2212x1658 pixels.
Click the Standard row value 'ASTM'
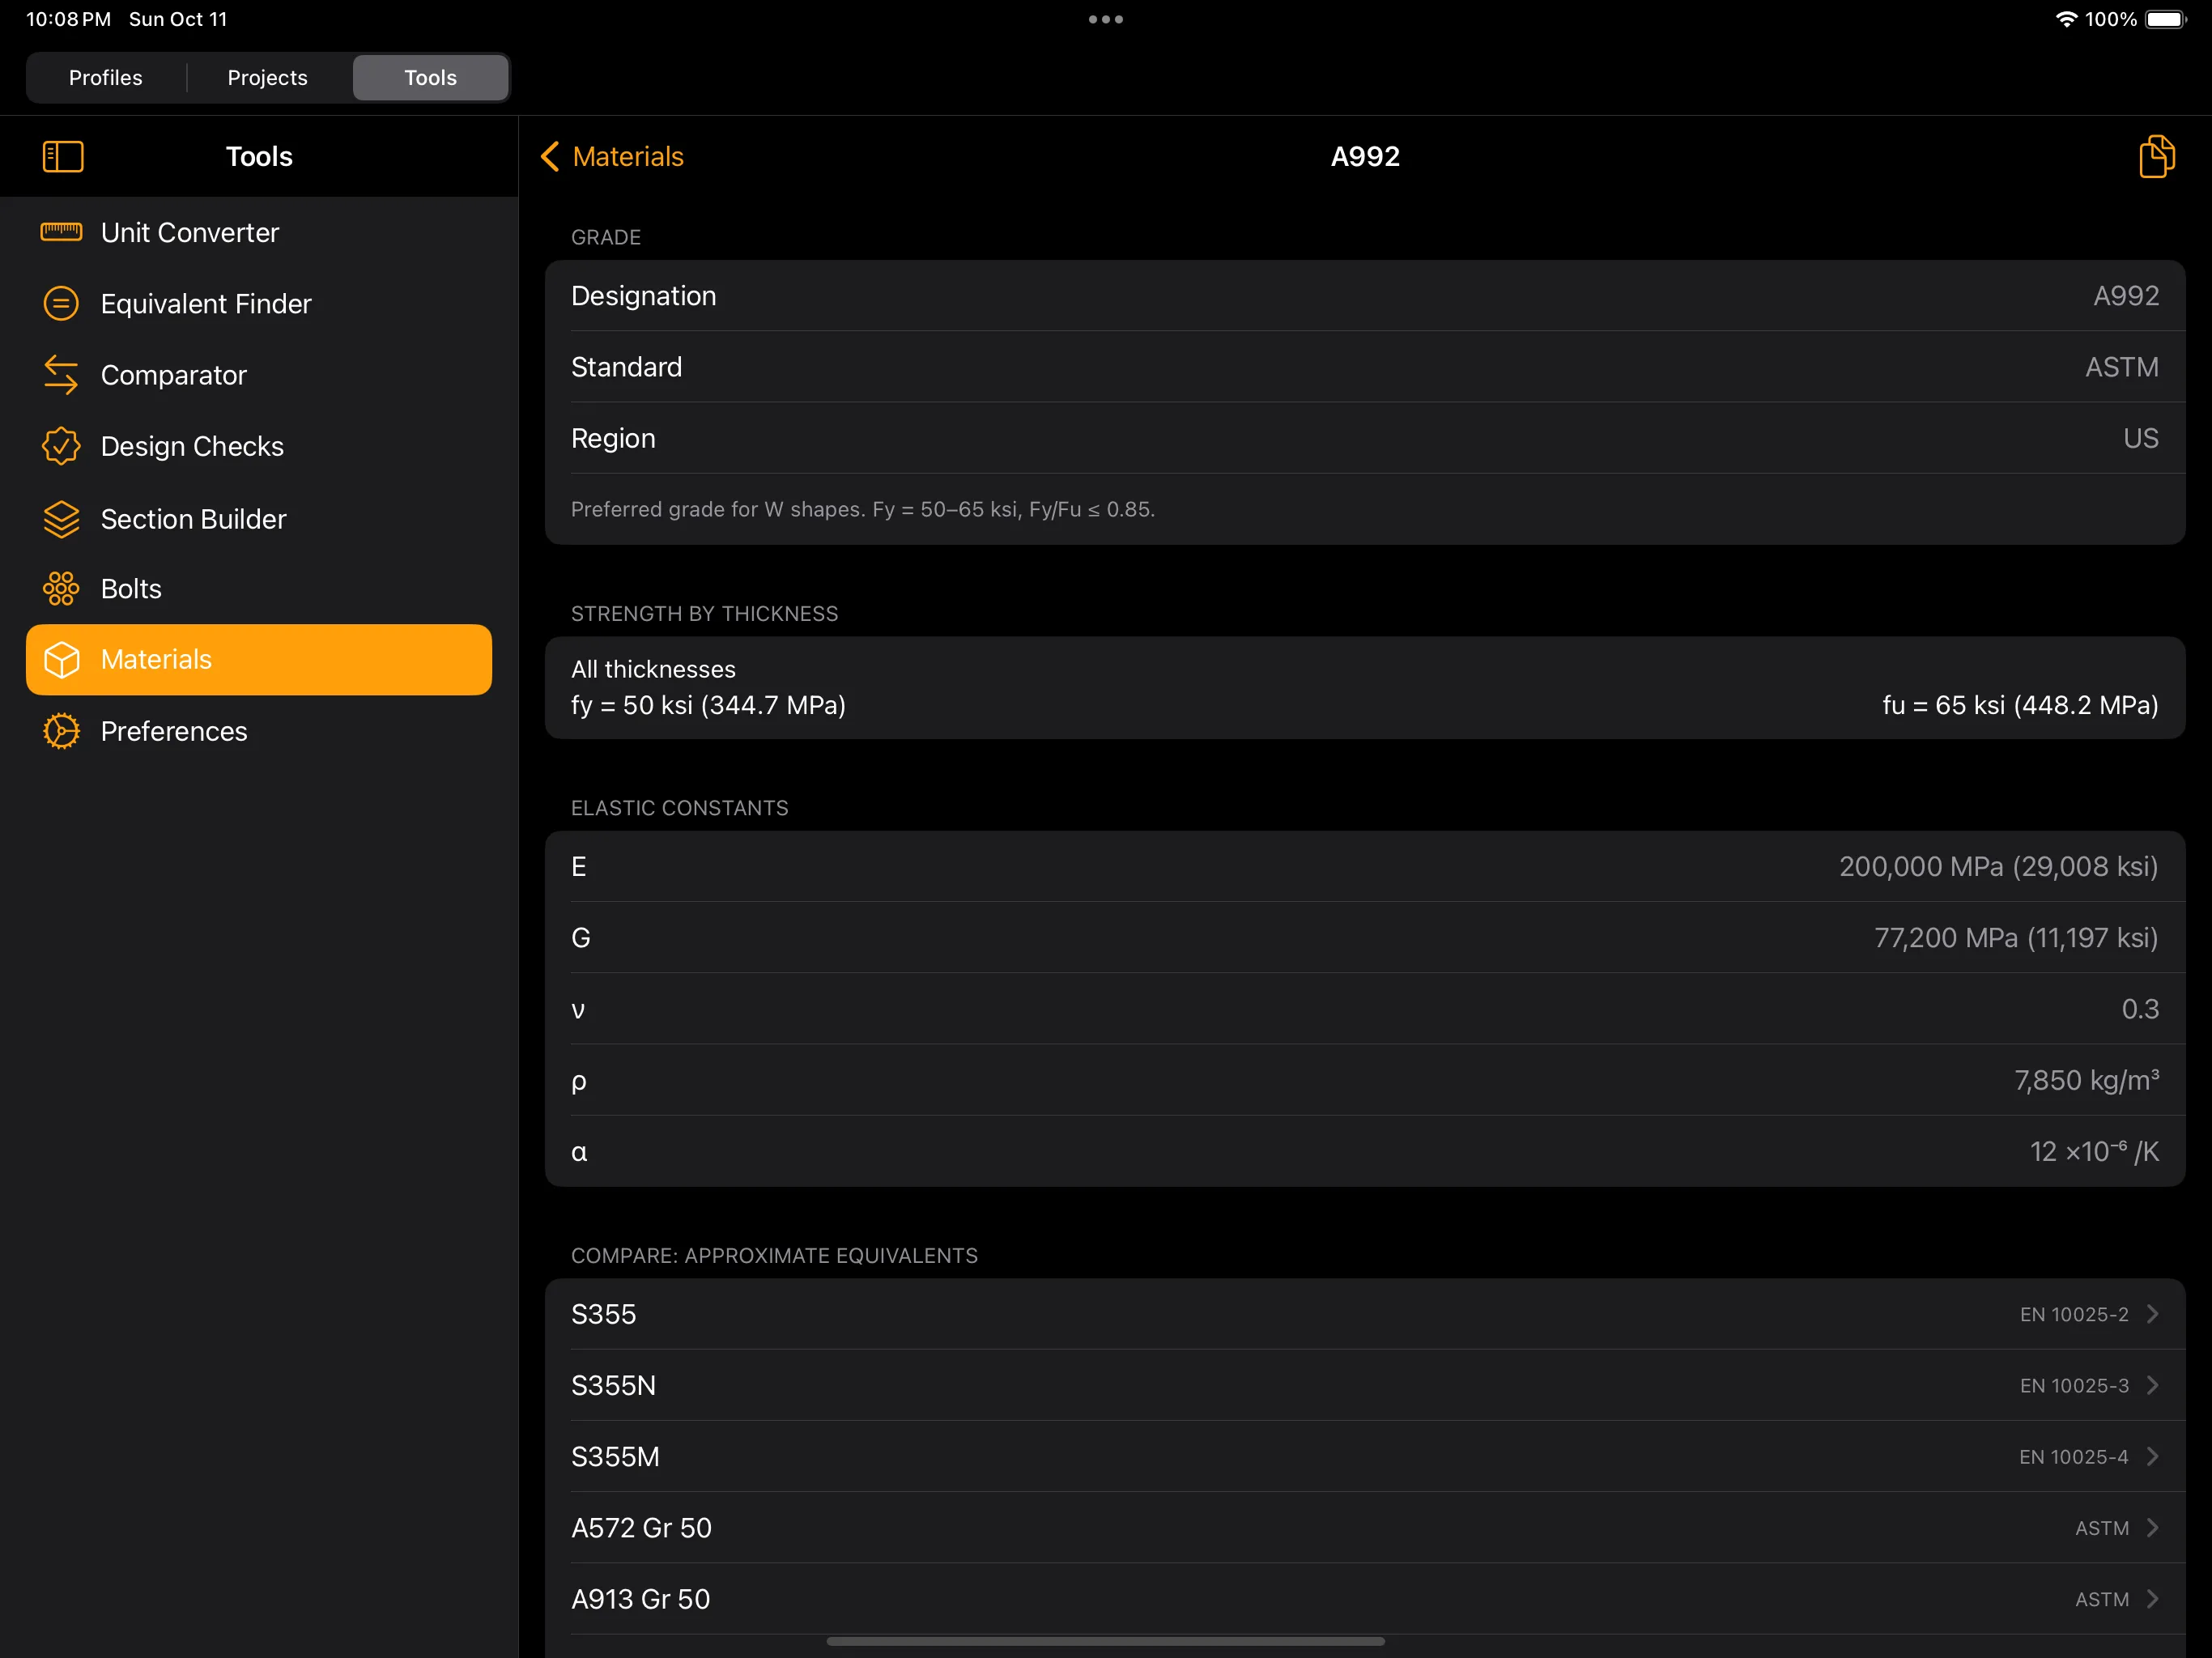click(2122, 367)
